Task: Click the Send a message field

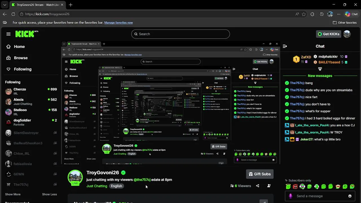Action: coord(320,196)
